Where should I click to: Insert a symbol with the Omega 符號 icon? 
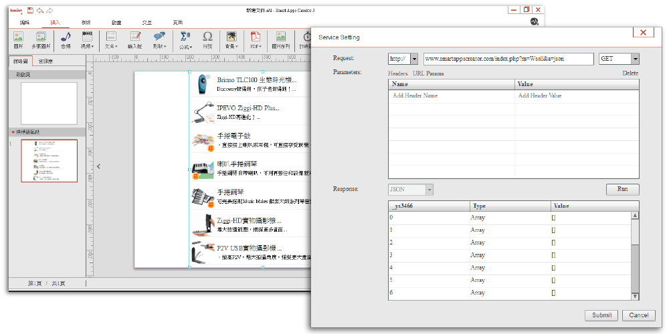tap(207, 40)
